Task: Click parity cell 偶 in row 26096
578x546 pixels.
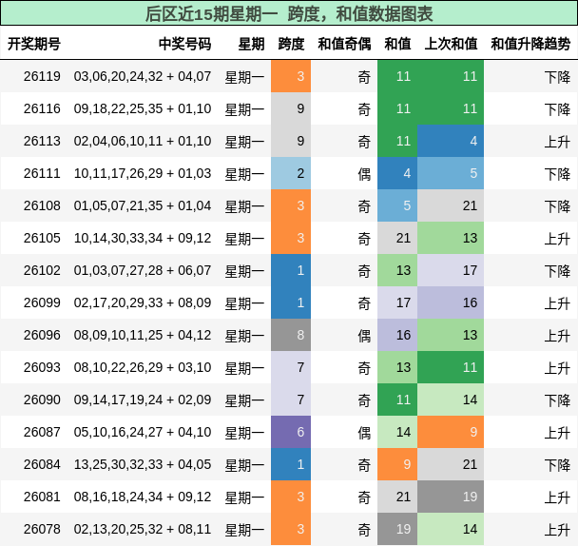Action: coord(364,336)
